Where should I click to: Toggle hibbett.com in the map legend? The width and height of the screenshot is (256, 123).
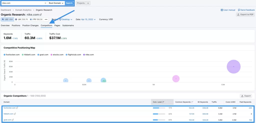[28, 55]
